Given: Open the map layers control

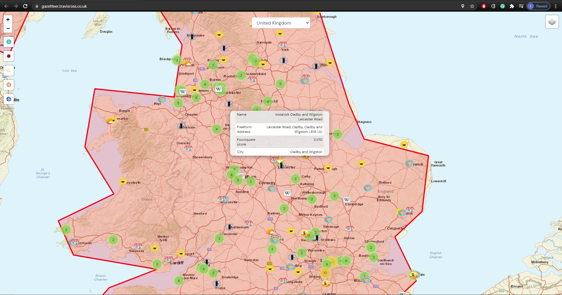Looking at the screenshot, I should pos(552,22).
